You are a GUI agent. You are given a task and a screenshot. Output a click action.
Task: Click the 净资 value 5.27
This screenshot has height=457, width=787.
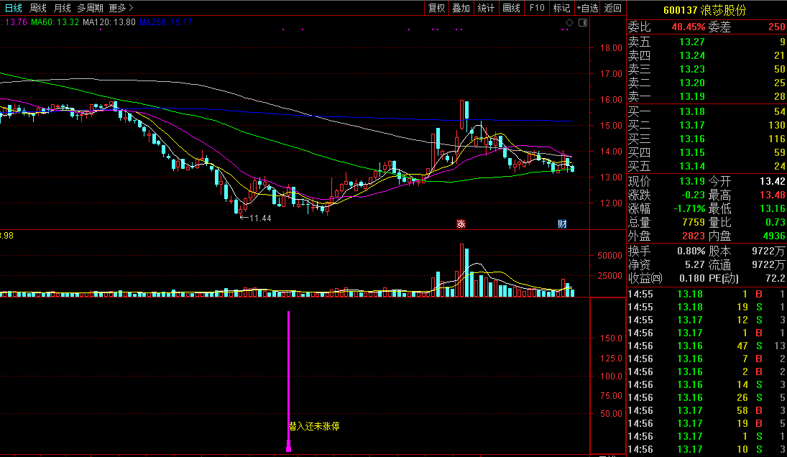coord(695,264)
